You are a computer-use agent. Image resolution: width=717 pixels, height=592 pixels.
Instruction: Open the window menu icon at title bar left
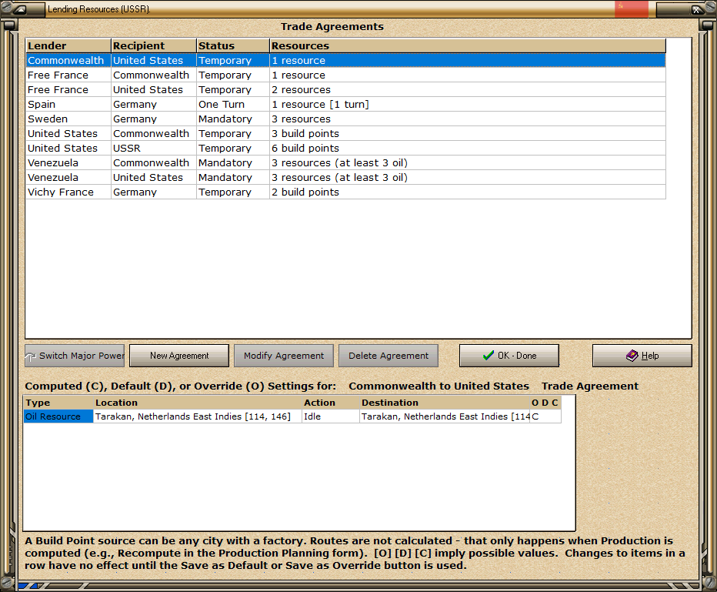pyautogui.click(x=19, y=8)
